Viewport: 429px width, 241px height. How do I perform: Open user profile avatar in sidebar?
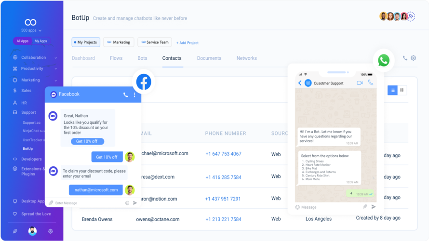click(33, 231)
